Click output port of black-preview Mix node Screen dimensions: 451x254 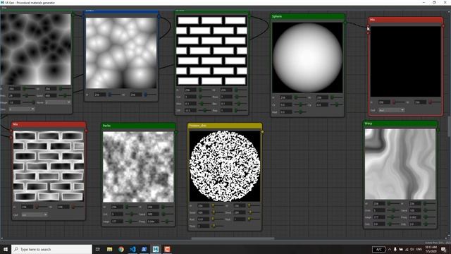[443, 26]
